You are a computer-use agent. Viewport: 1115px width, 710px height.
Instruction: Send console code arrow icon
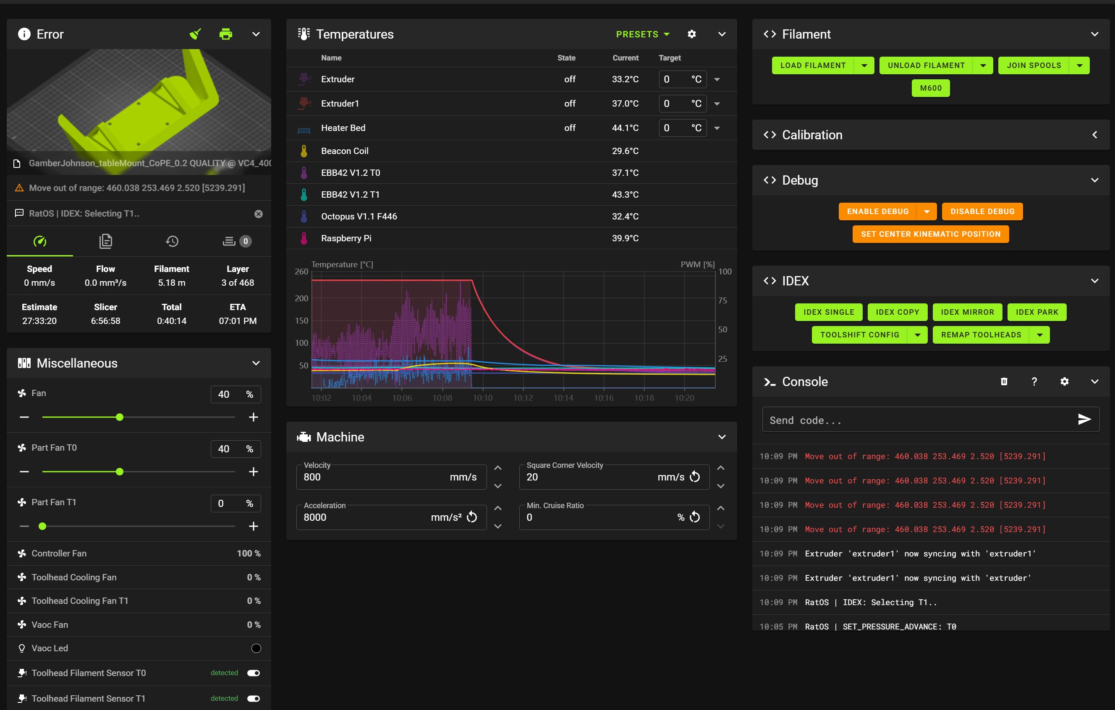(1084, 419)
